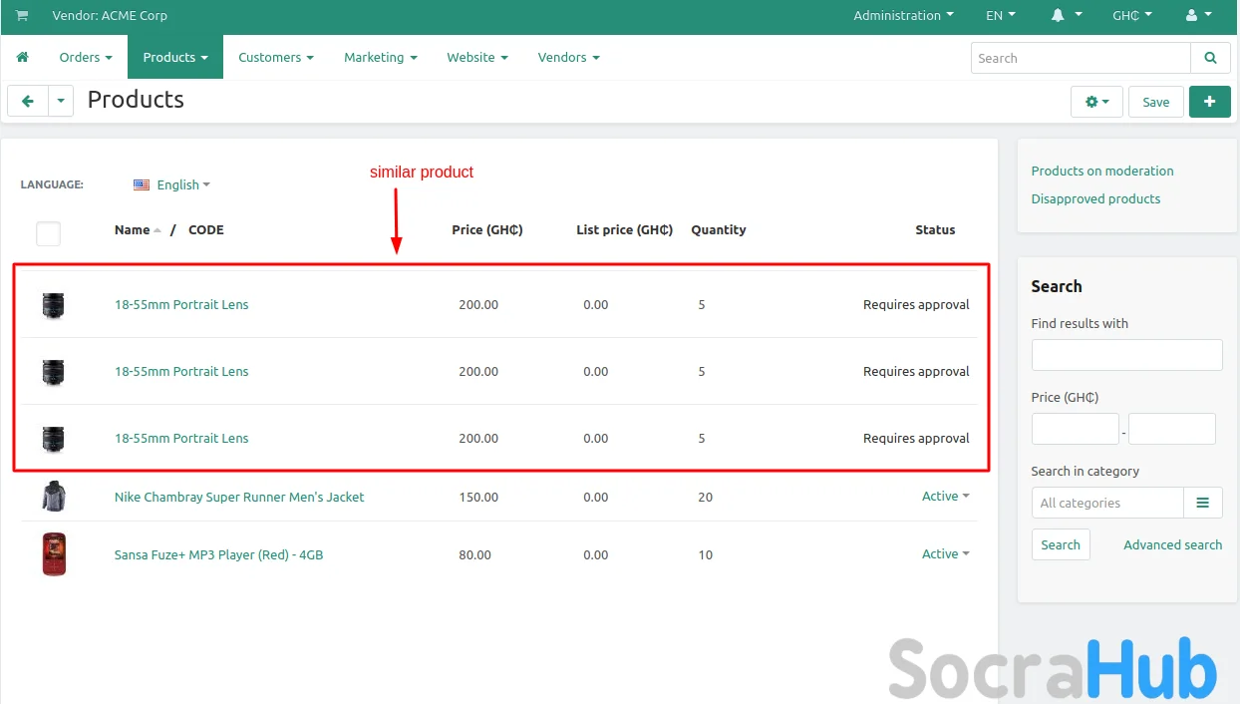This screenshot has height=704, width=1240.
Task: Open the user account icon menu
Action: click(x=1198, y=16)
